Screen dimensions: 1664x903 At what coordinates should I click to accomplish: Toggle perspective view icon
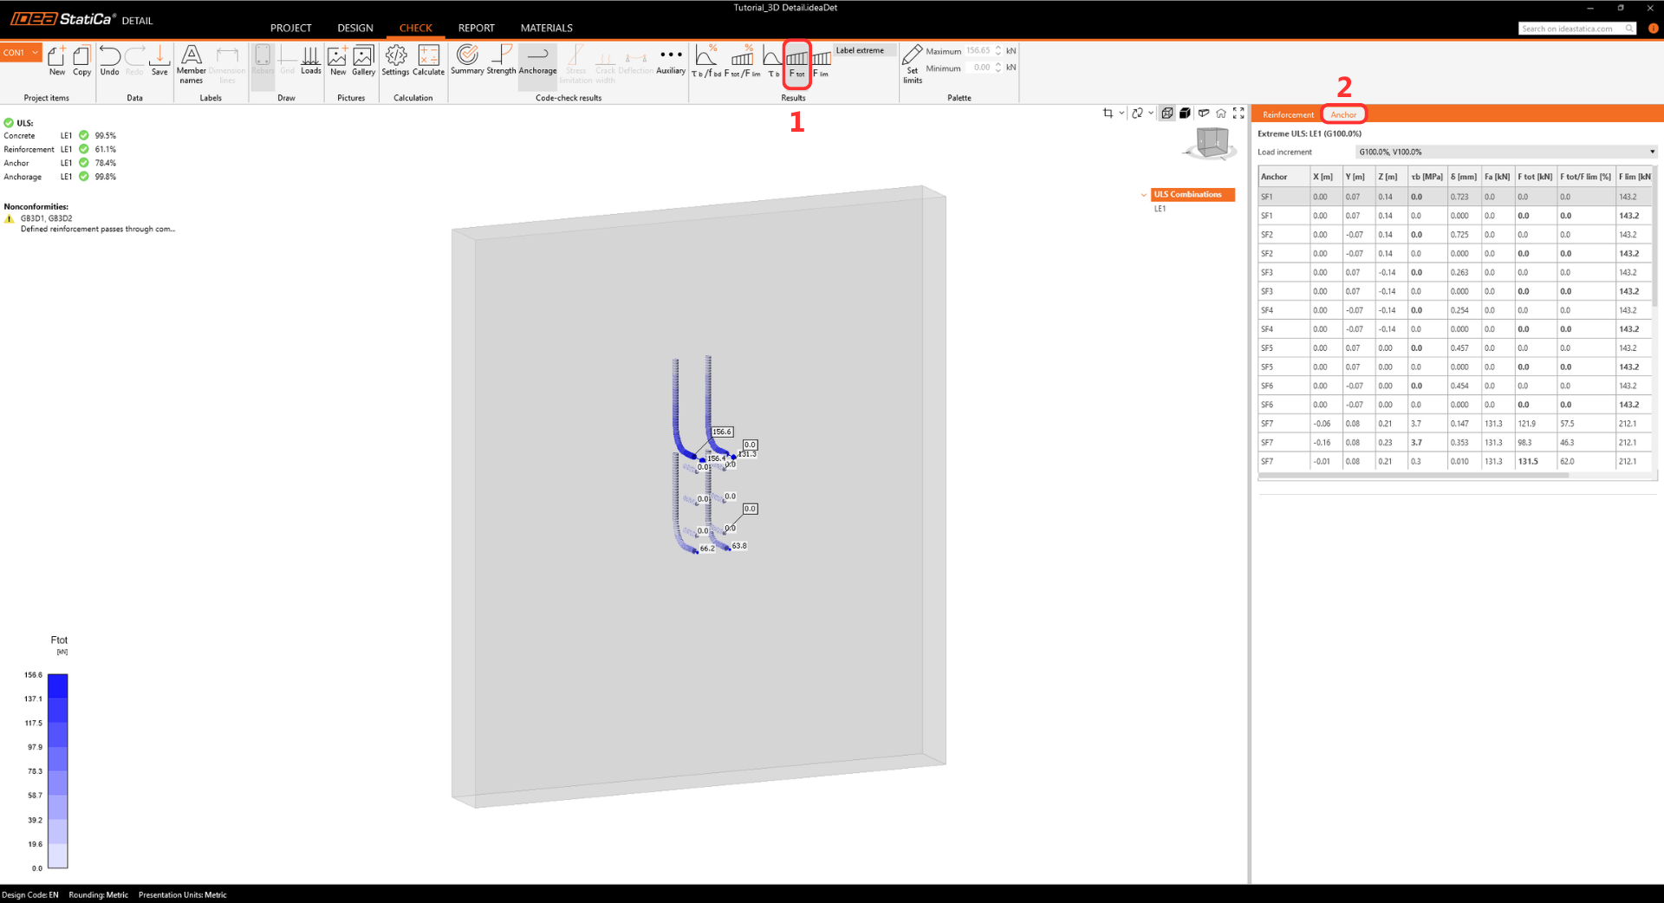coord(1203,114)
